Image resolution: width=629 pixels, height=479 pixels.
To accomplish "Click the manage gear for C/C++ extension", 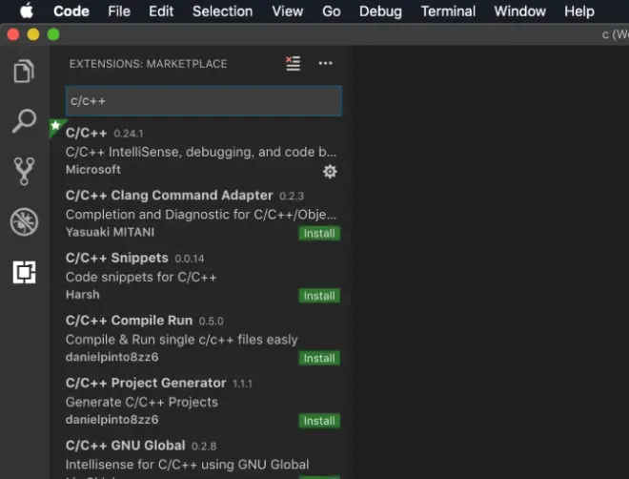I will click(330, 172).
